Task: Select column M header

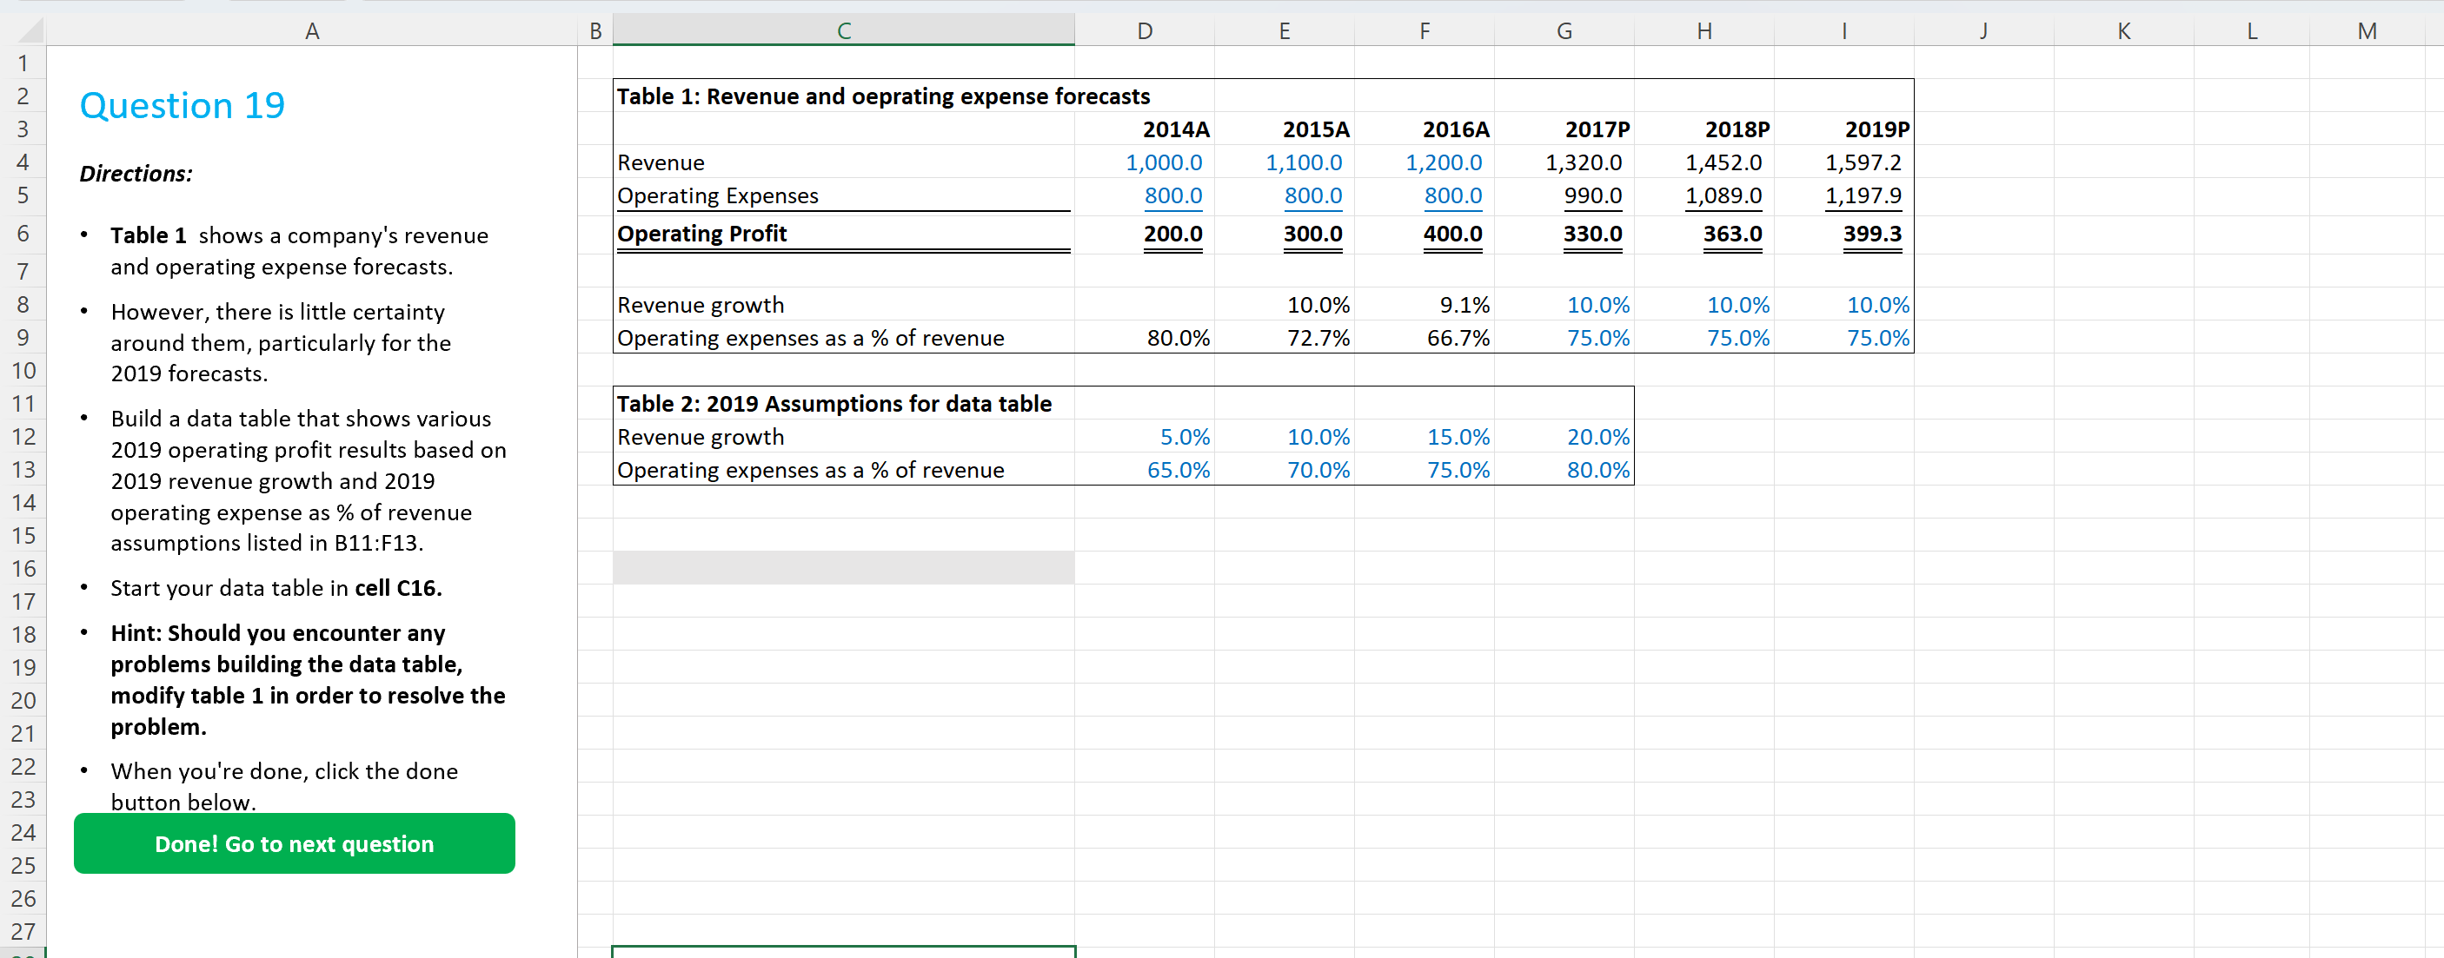Action: tap(2366, 30)
